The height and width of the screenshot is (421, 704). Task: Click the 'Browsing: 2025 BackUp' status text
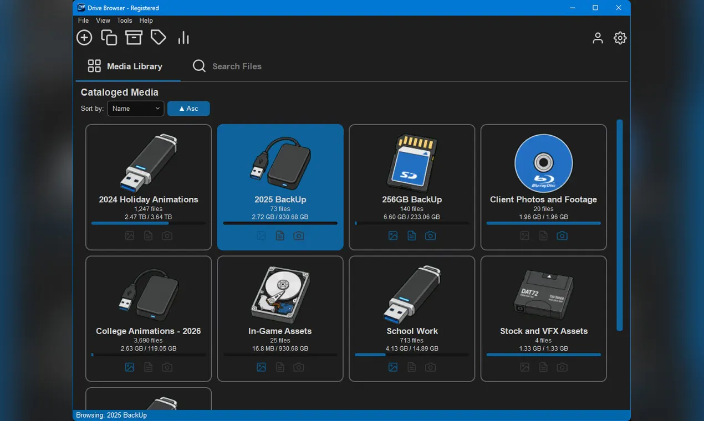pyautogui.click(x=111, y=415)
